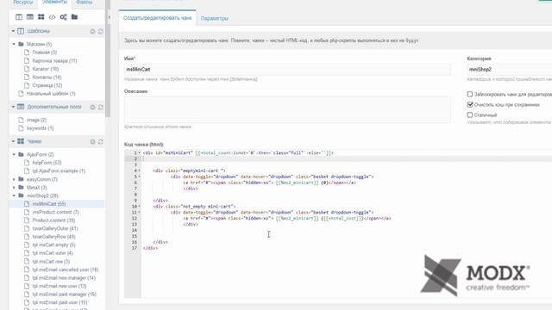
Task: Switch to the Ресурсы tab
Action: click(23, 3)
